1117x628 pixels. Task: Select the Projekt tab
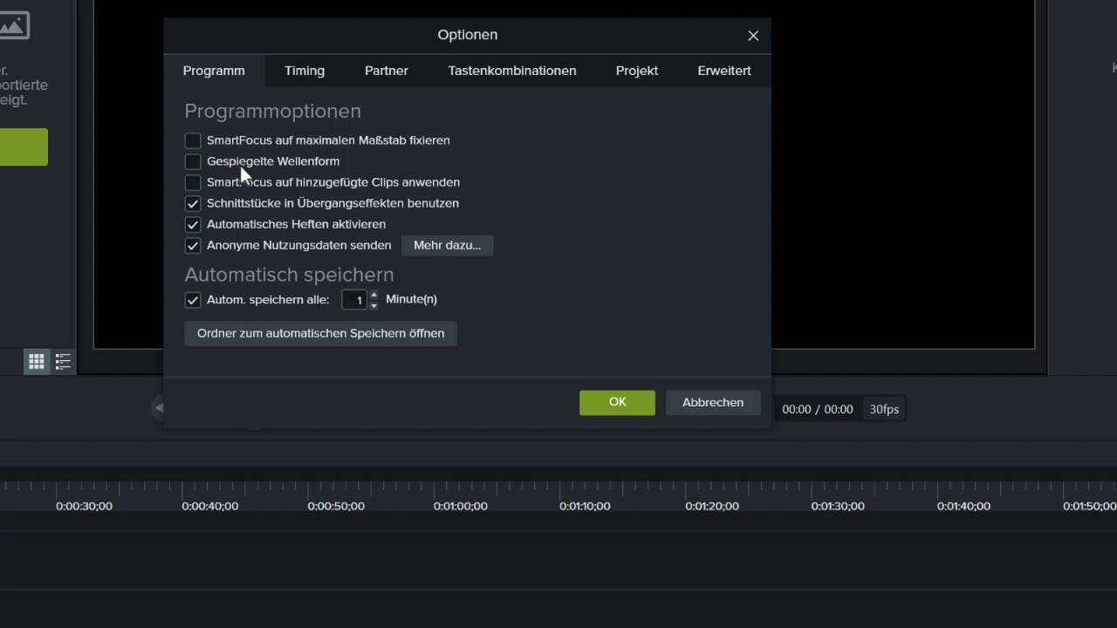tap(636, 71)
